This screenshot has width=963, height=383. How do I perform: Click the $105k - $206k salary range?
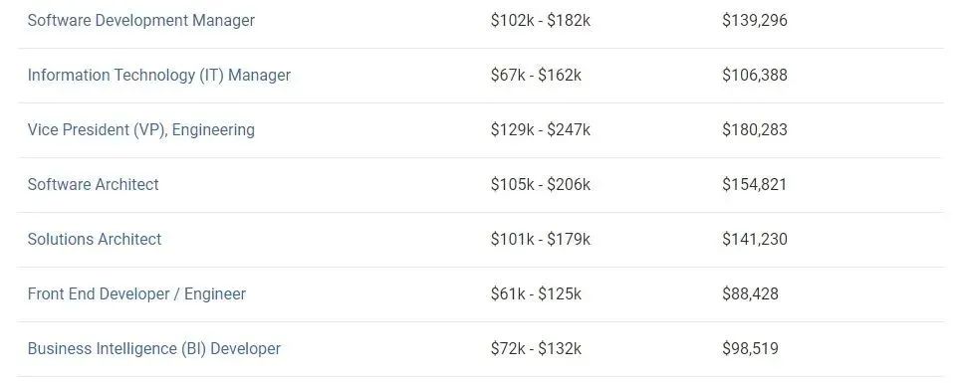tap(541, 184)
